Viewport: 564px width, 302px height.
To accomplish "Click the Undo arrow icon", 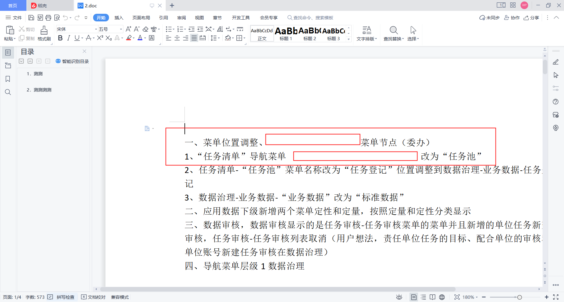I will (65, 18).
